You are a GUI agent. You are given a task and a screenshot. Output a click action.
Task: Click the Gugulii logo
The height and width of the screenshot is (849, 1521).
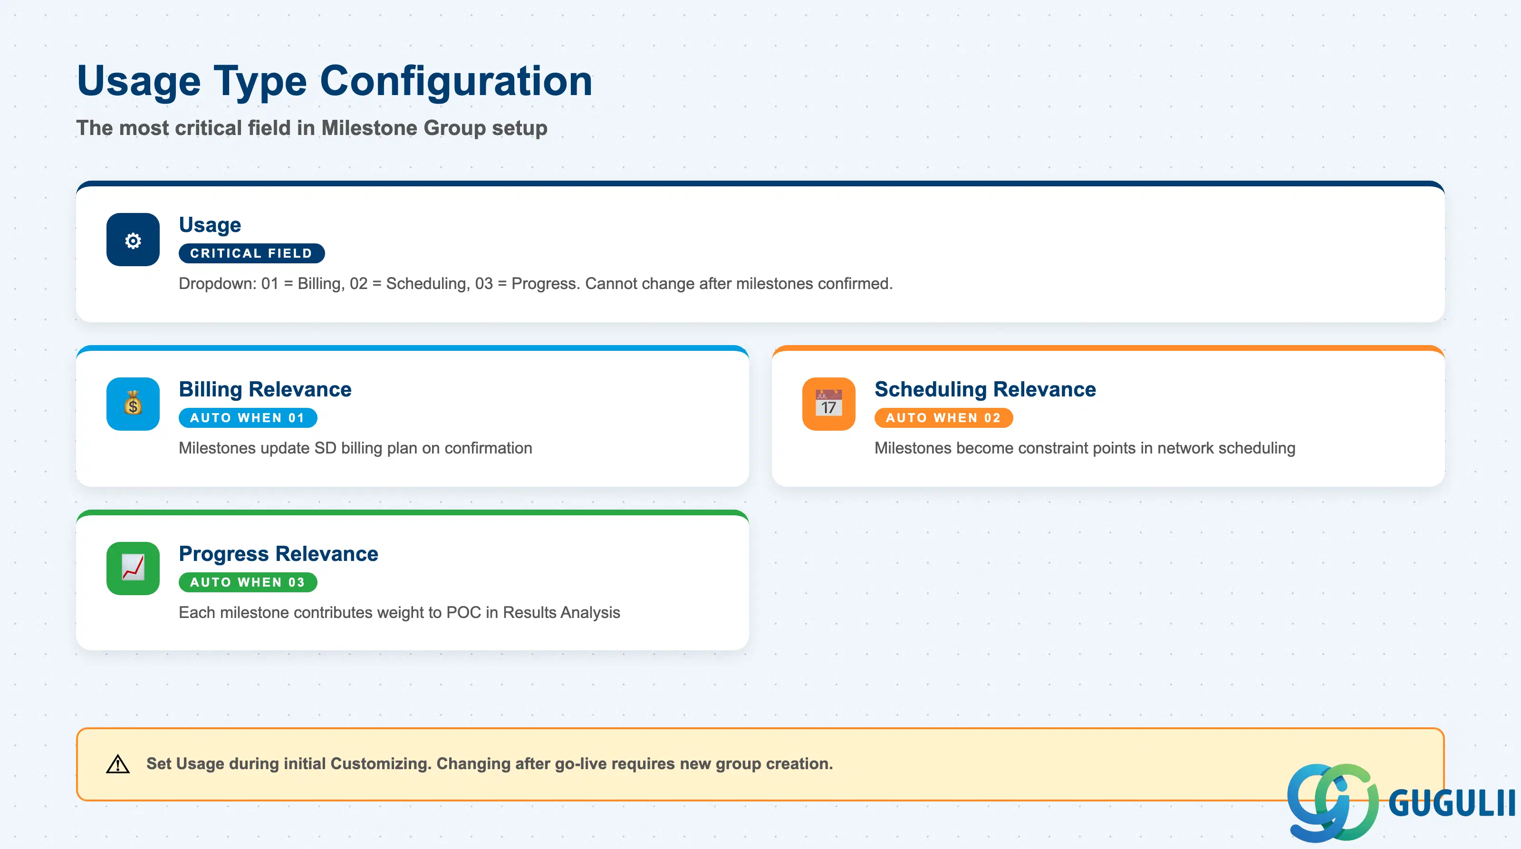click(1401, 802)
